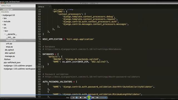Click the MinimumLengthValidator line

[x=97, y=94]
